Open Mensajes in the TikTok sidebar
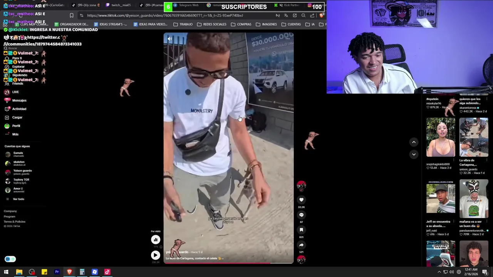The width and height of the screenshot is (493, 277). point(15,100)
